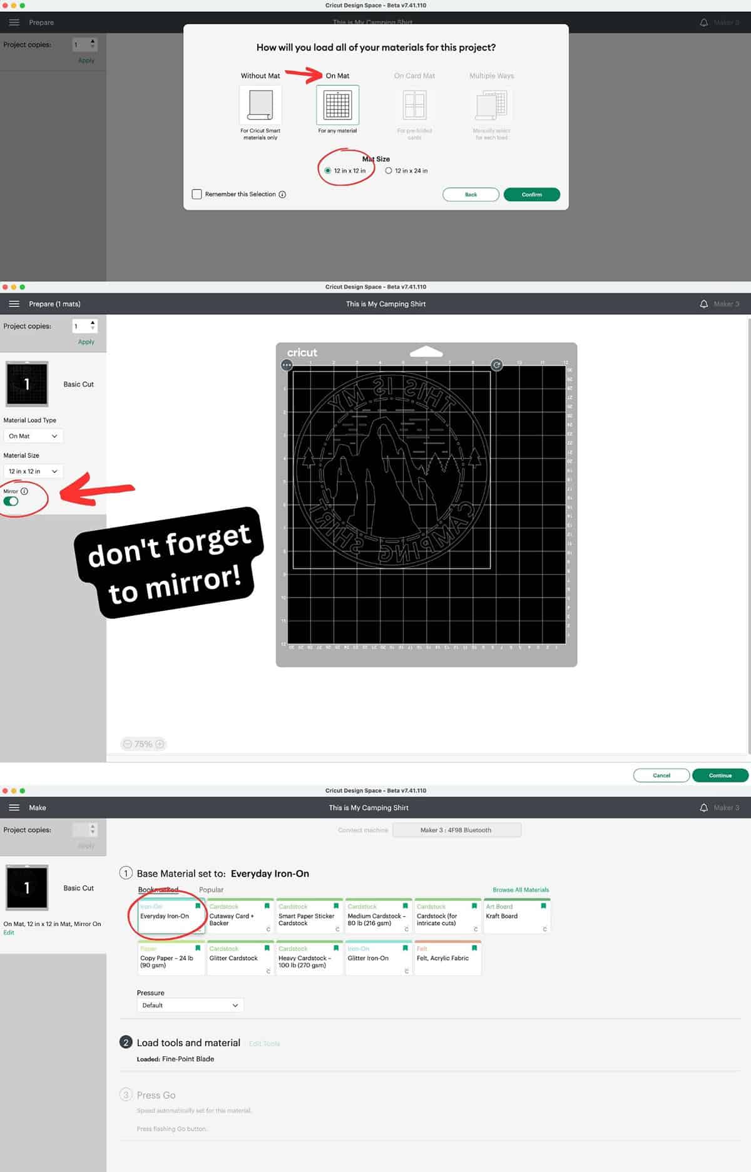Click Edit link under mat settings summary
This screenshot has width=751, height=1172.
pyautogui.click(x=9, y=932)
